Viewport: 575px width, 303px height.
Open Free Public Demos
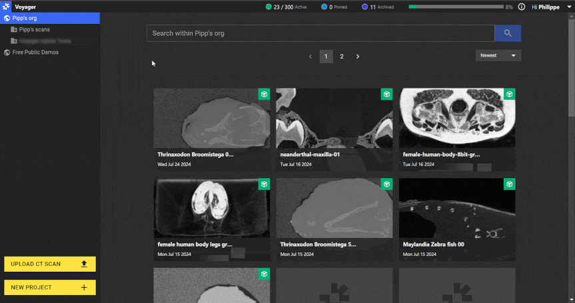pos(35,52)
